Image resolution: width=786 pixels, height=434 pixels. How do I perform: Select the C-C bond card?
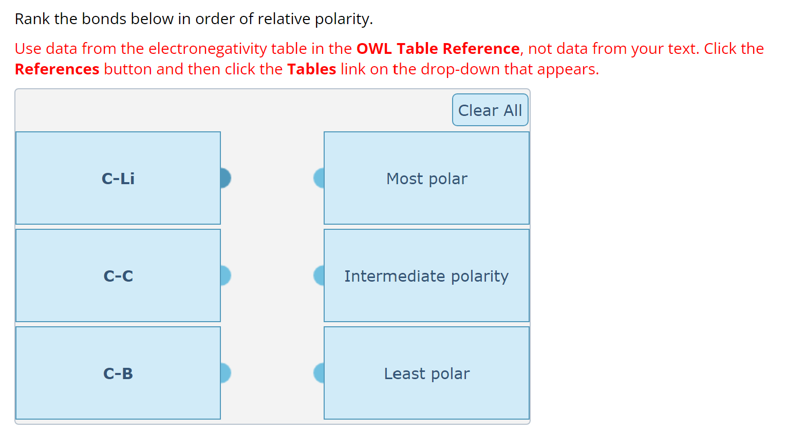118,275
